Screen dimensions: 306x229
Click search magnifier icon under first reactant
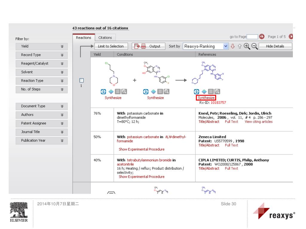pos(124,92)
